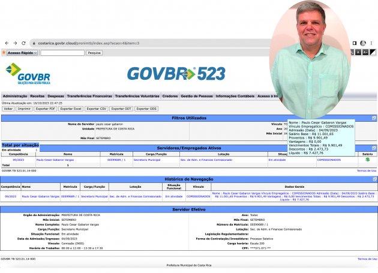Increase font size with the A+ icon

[x=366, y=52]
